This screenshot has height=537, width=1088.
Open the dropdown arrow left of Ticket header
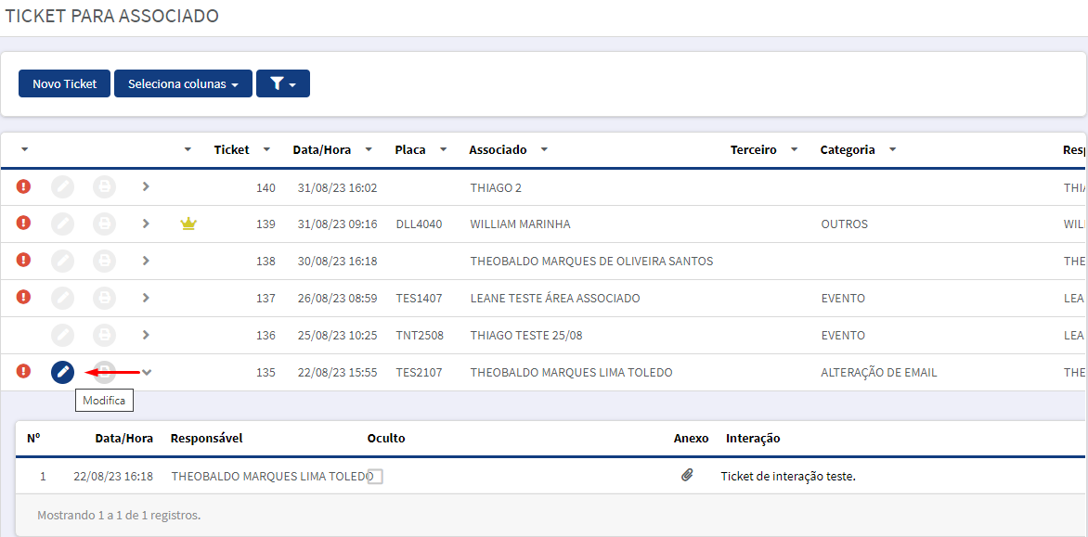click(x=188, y=149)
